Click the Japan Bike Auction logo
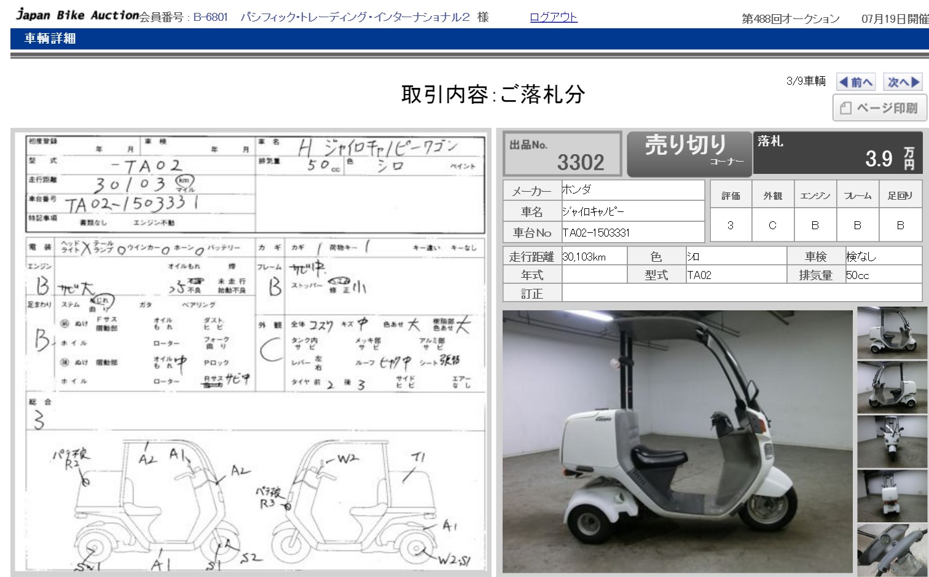 (x=77, y=15)
